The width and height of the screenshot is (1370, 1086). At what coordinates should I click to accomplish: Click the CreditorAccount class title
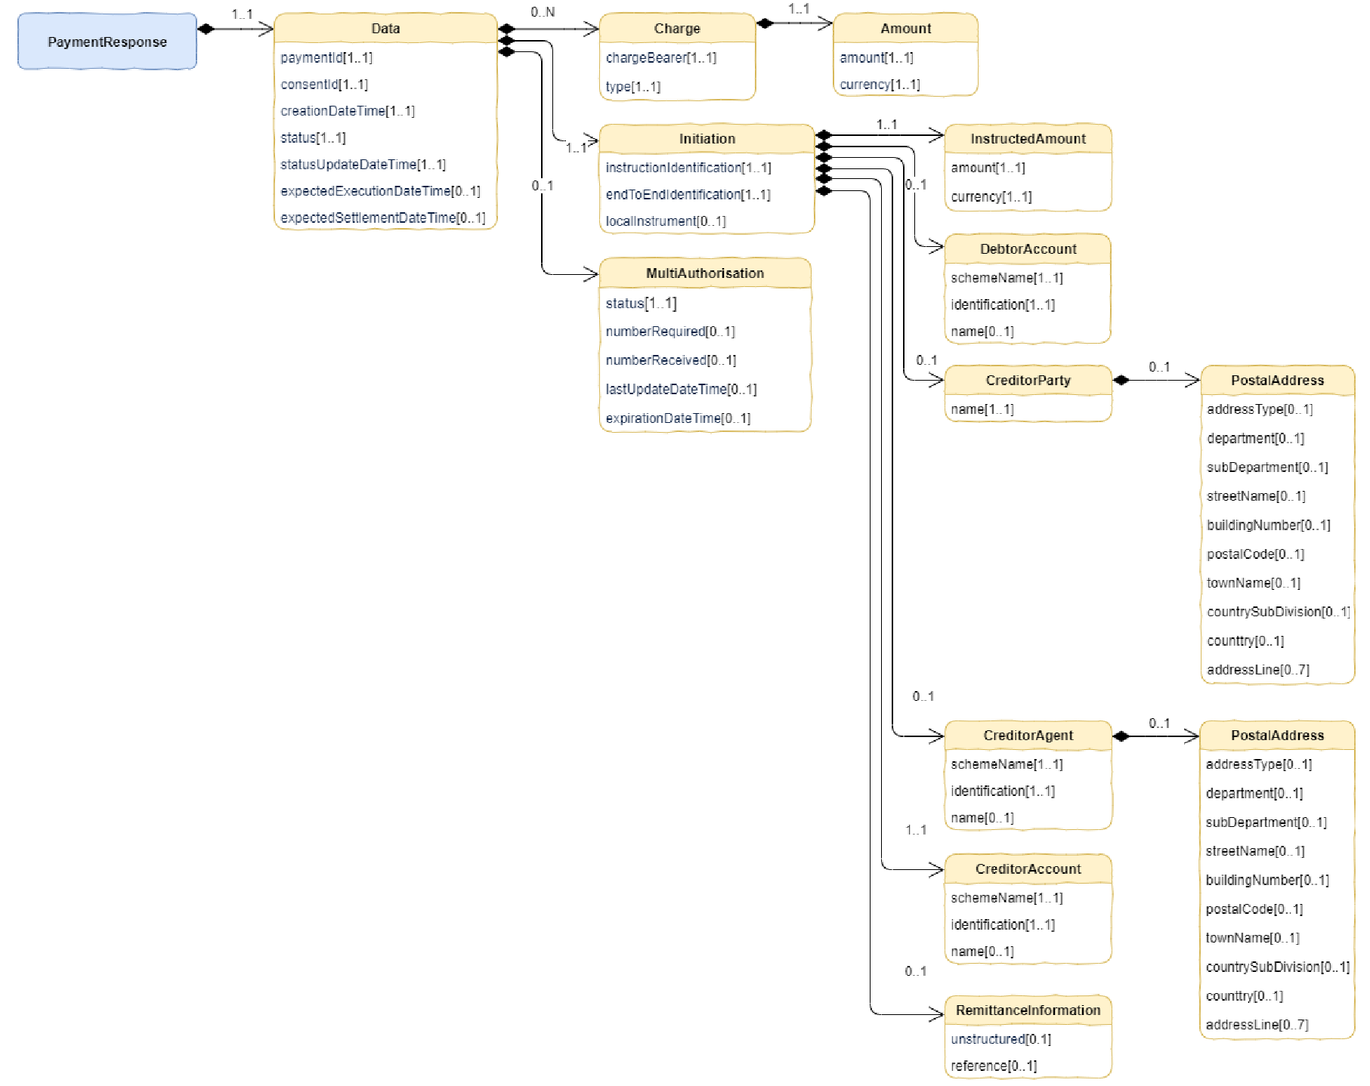1027,869
